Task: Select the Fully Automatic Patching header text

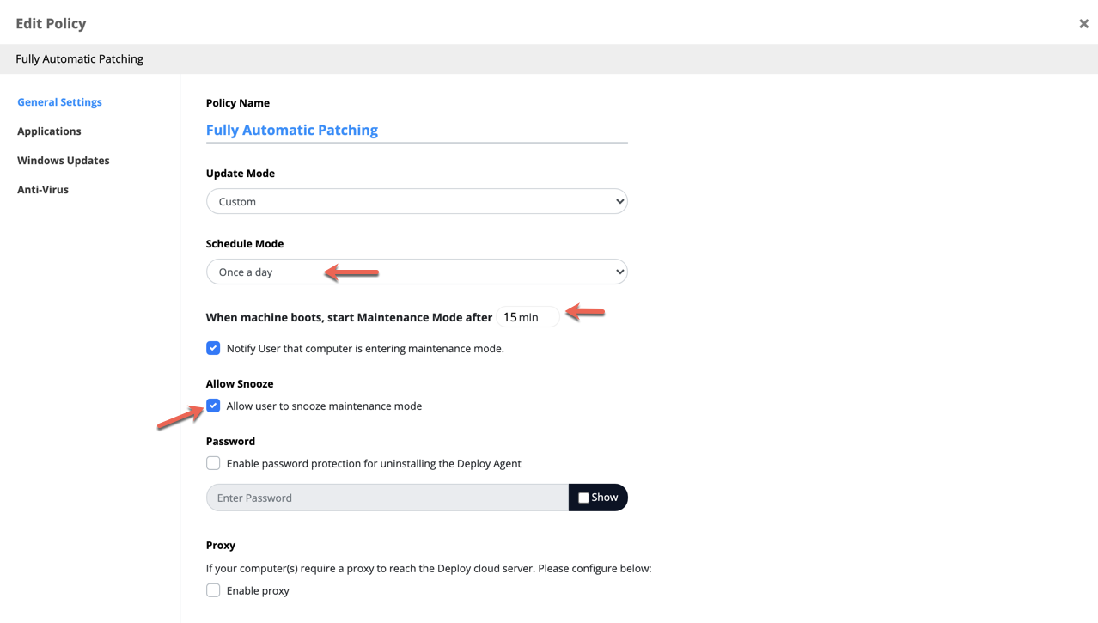Action: (x=79, y=59)
